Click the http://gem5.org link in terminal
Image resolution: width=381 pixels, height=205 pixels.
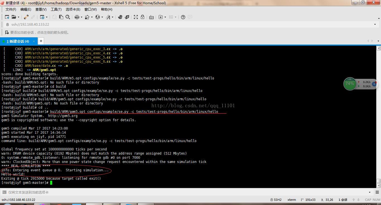[x=63, y=116]
